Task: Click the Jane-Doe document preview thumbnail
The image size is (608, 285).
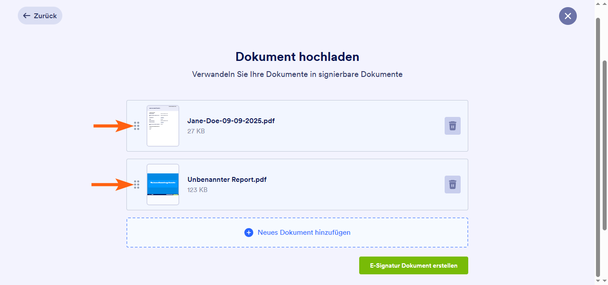Action: pos(163,126)
